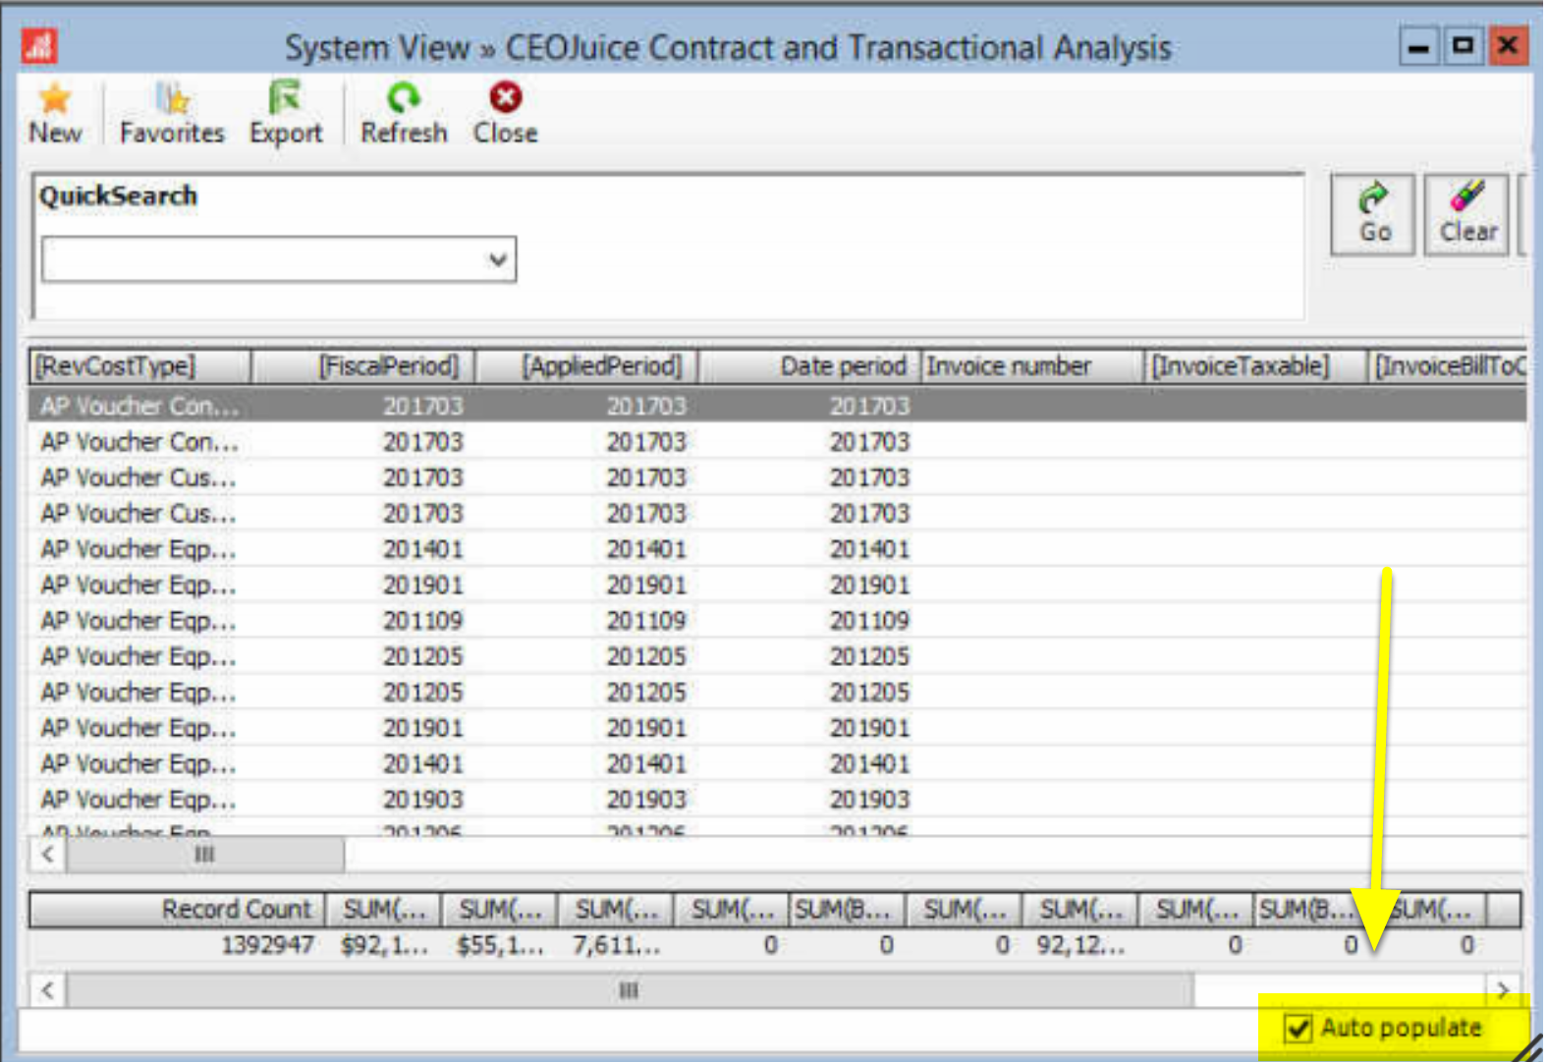Clear the QuickSearch using Clear button

tap(1467, 214)
